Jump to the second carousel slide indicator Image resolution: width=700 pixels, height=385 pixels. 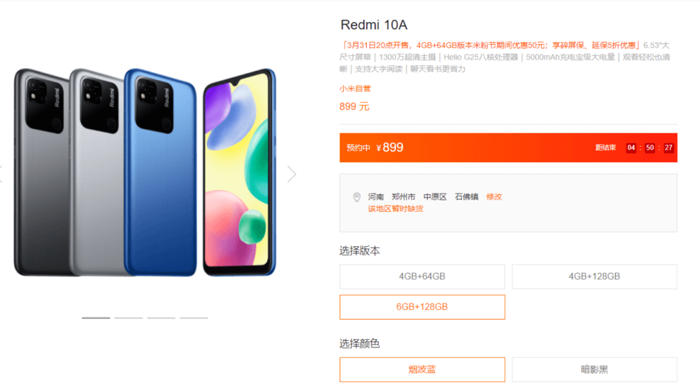pos(128,318)
